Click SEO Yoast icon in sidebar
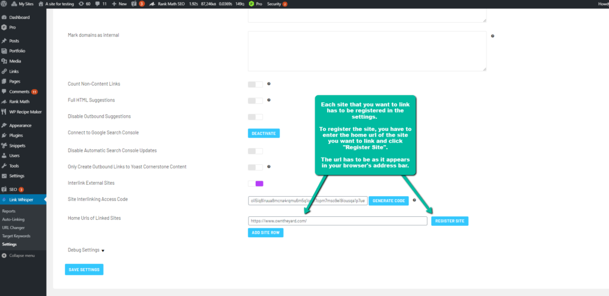Screen dimensions: 609x296 [x=4, y=190]
